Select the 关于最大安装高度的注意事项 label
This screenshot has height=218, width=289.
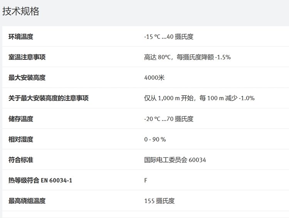click(x=49, y=98)
